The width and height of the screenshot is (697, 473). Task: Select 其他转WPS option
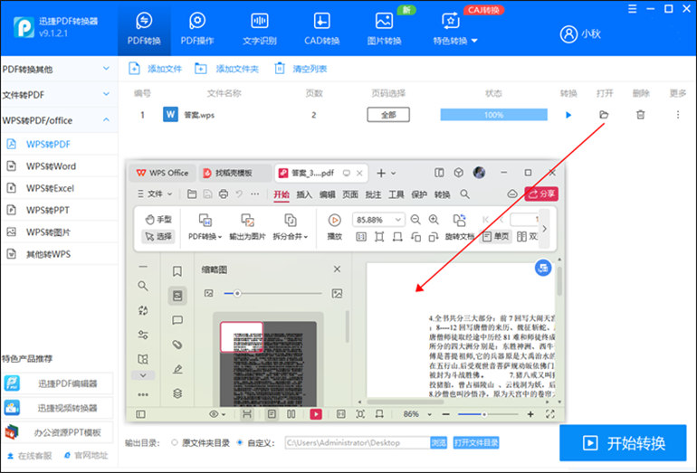(x=59, y=254)
